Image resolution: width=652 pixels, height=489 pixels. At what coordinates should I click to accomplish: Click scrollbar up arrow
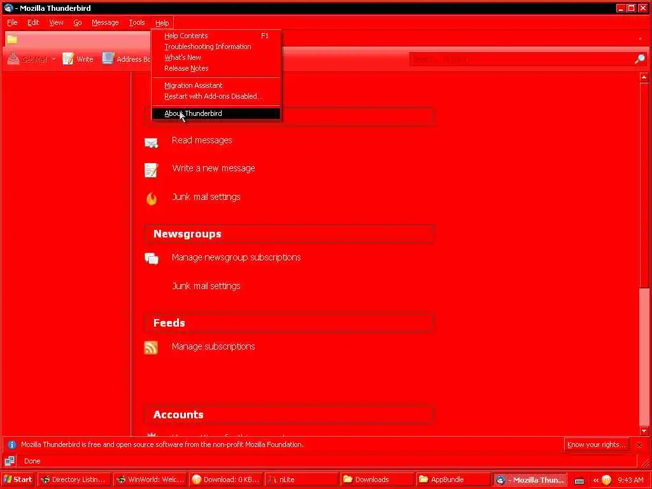644,77
